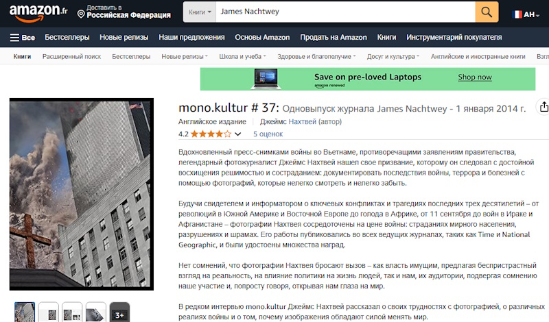This screenshot has width=549, height=322.
Task: Open 'Основы Amazon' nav item
Action: point(262,38)
